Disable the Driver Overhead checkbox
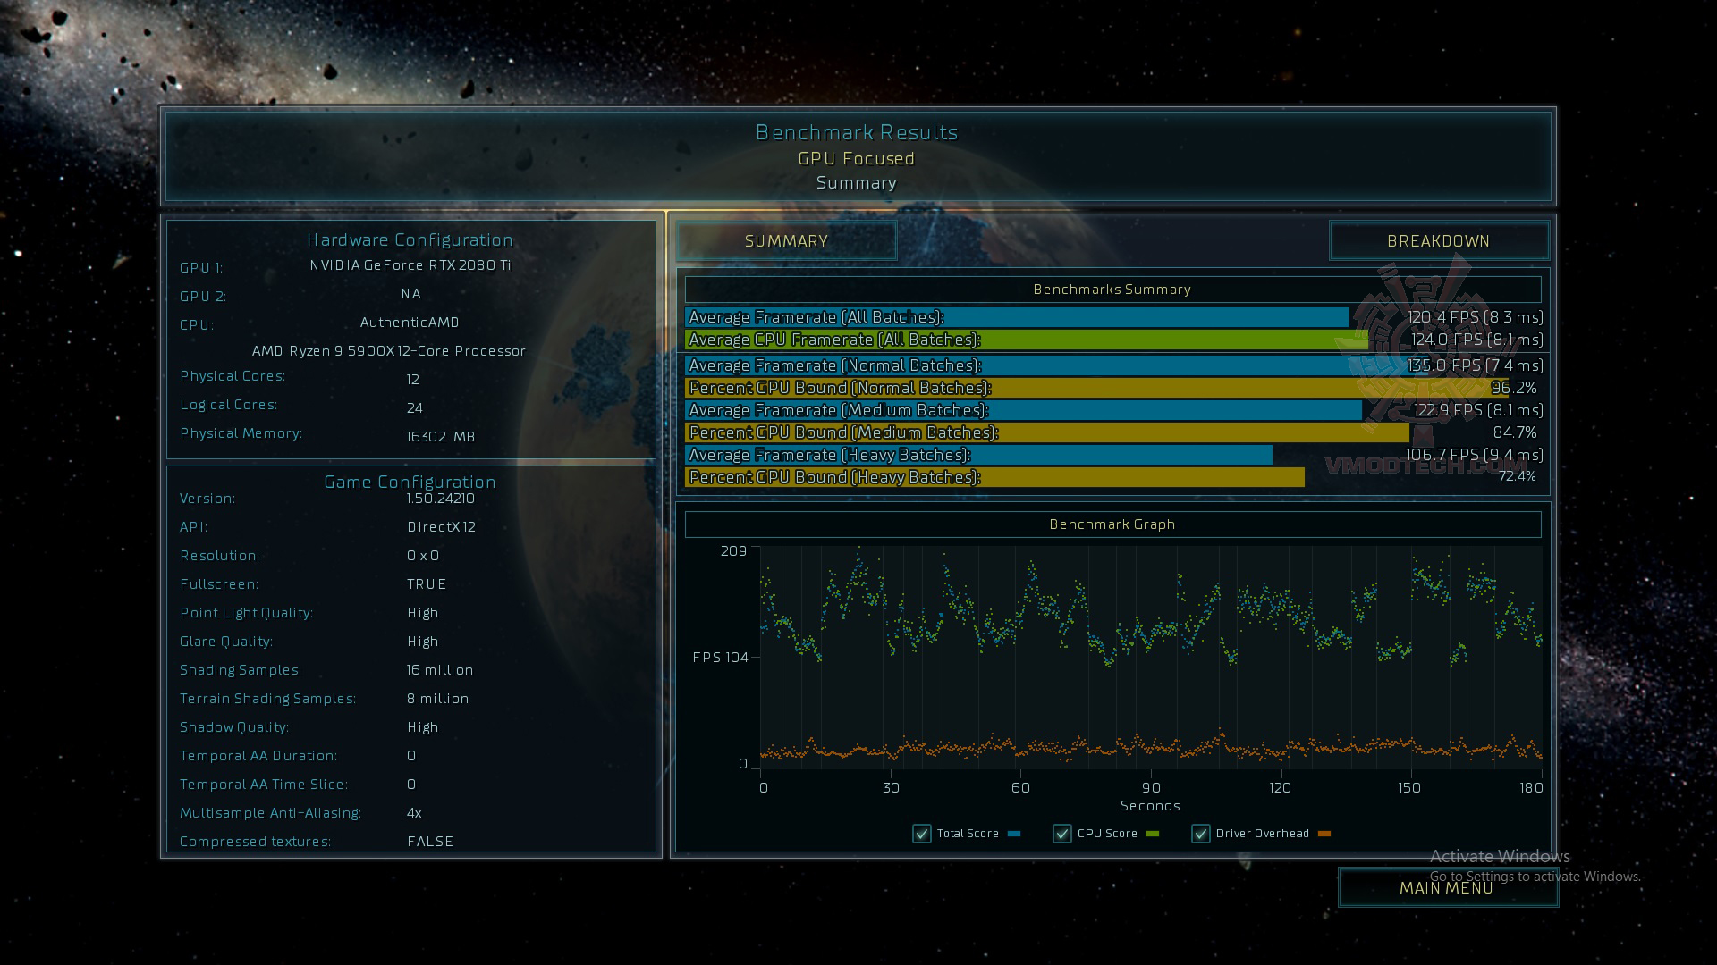The width and height of the screenshot is (1717, 965). (x=1201, y=834)
